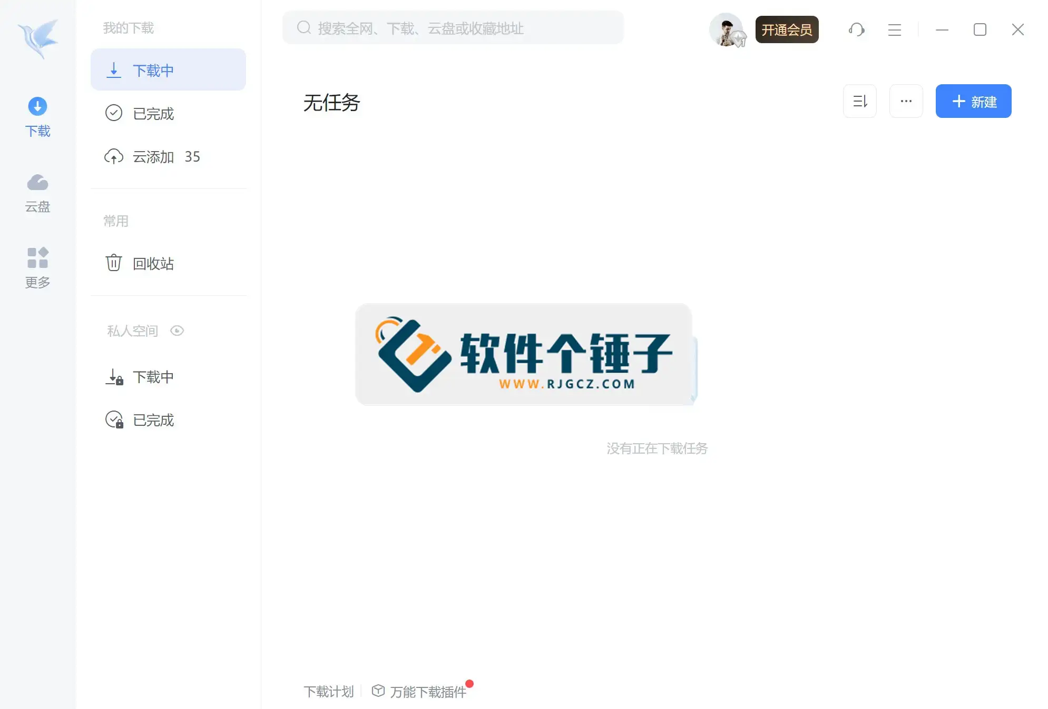
Task: Click 新建 to create new task
Action: [973, 101]
